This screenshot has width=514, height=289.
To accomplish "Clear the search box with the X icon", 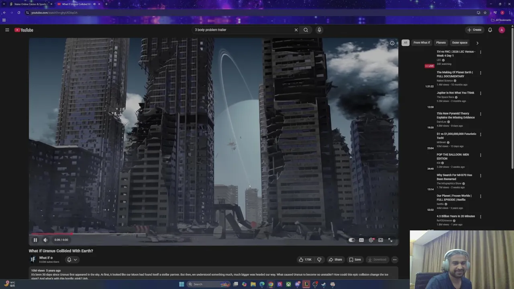I will [x=296, y=30].
